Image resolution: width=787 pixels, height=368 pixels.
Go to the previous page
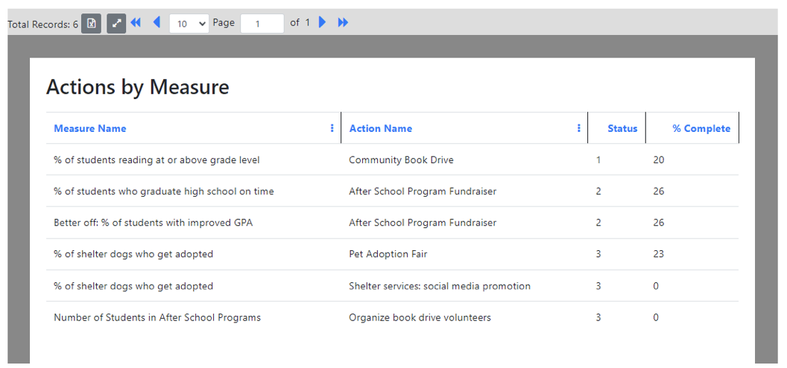157,23
